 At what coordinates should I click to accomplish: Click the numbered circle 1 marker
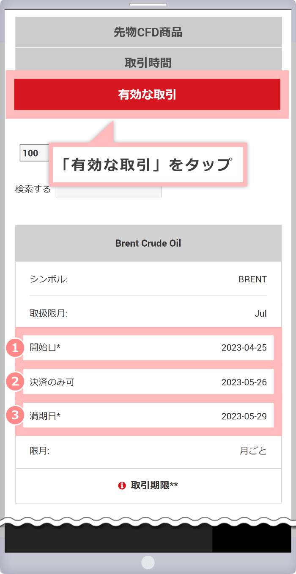15,348
